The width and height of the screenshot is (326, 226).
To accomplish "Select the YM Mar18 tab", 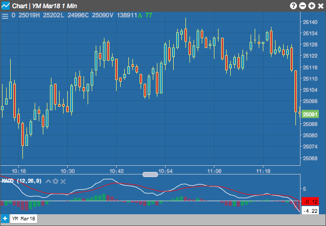I will [24, 219].
